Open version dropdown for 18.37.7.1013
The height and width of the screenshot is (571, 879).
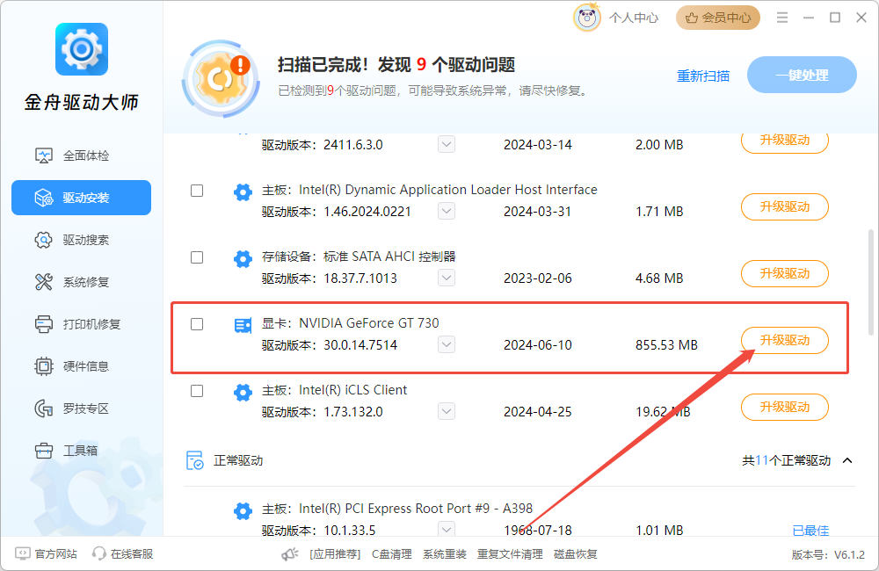[447, 278]
